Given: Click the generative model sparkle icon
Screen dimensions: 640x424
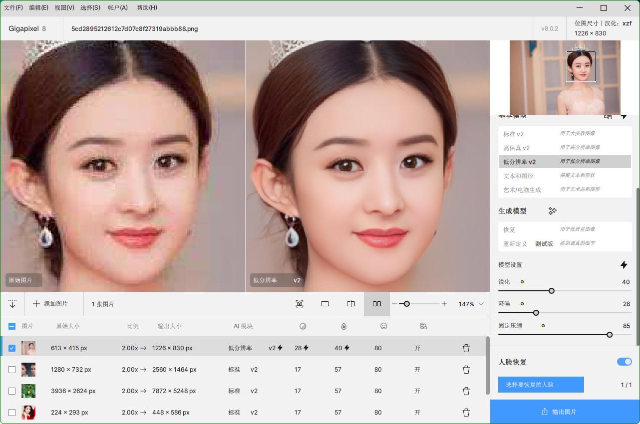Looking at the screenshot, I should click(552, 211).
